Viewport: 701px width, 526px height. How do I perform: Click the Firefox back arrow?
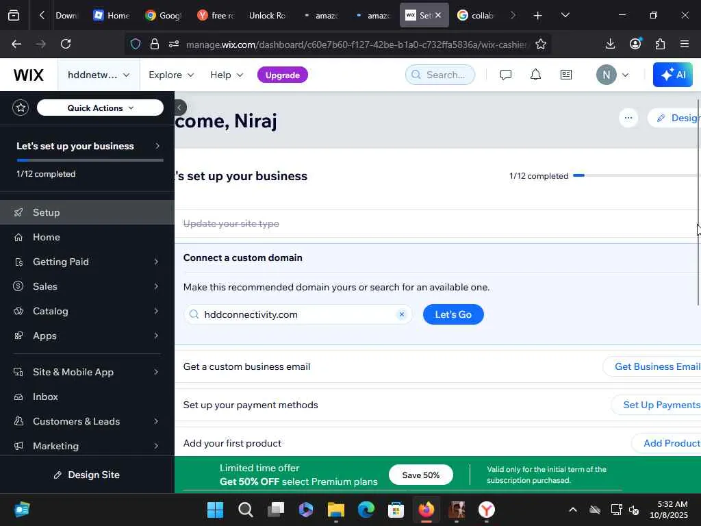[x=16, y=44]
